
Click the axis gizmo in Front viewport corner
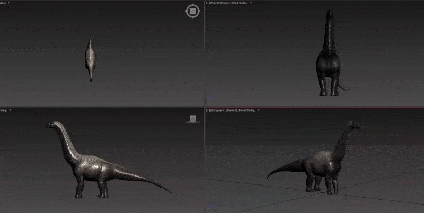coord(209,98)
